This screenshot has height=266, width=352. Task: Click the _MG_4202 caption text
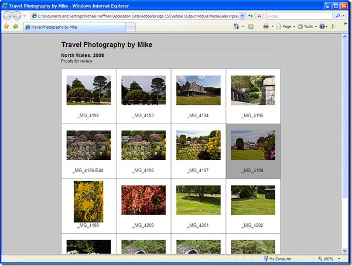(x=252, y=226)
